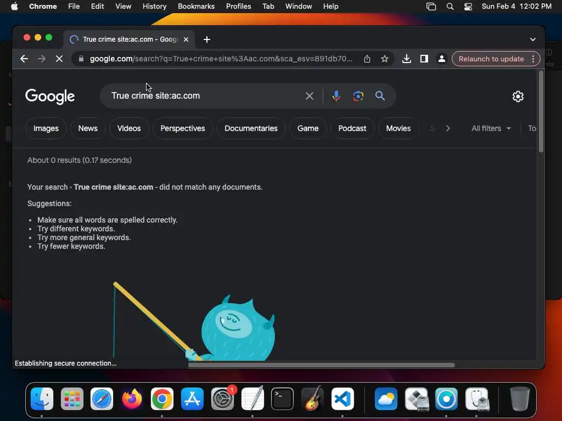The height and width of the screenshot is (421, 562).
Task: Filter results by Images
Action: [x=46, y=128]
